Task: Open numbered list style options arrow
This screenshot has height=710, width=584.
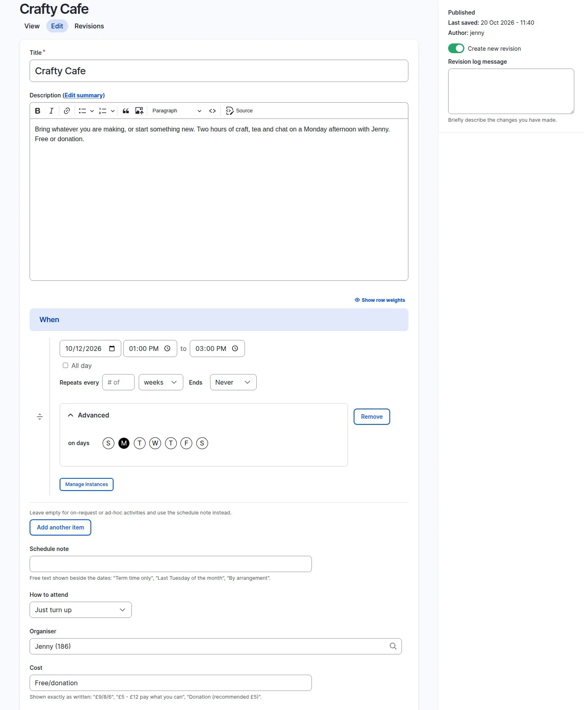Action: click(113, 111)
